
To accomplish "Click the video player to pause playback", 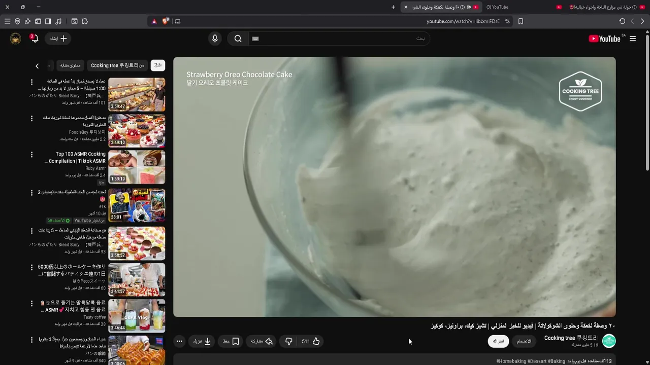I will [394, 187].
